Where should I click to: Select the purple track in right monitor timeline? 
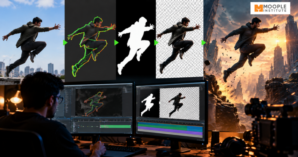coord(170,131)
